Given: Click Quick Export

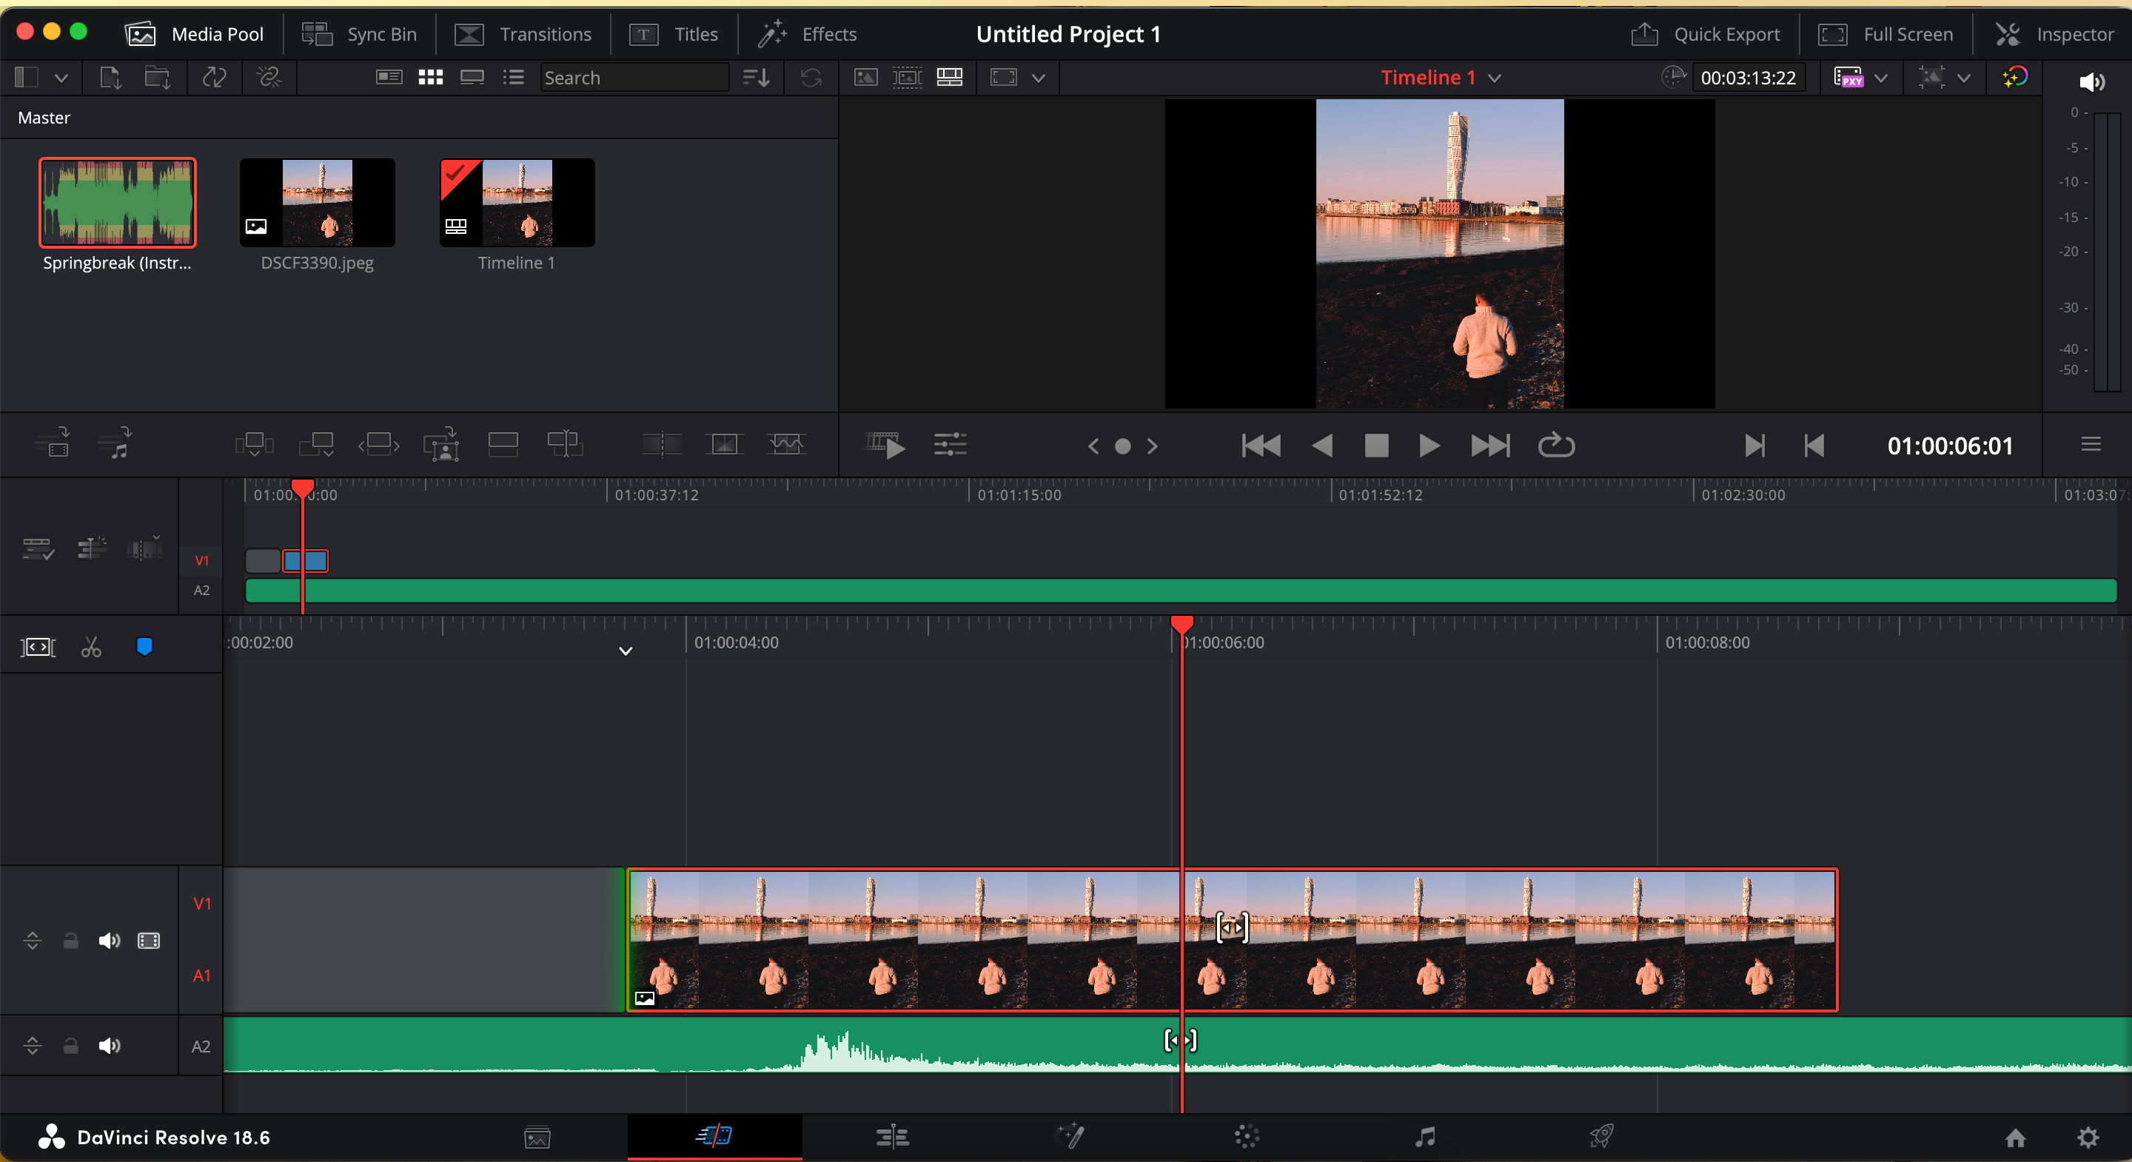Looking at the screenshot, I should pos(1705,34).
